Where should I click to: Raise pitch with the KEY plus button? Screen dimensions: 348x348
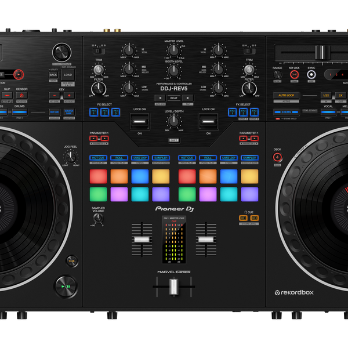[69, 96]
